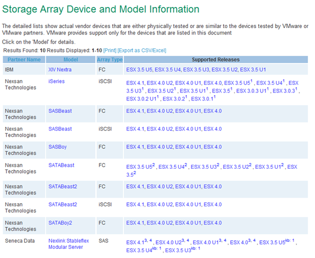Sort by Array Type column header
The width and height of the screenshot is (315, 258).
(110, 60)
